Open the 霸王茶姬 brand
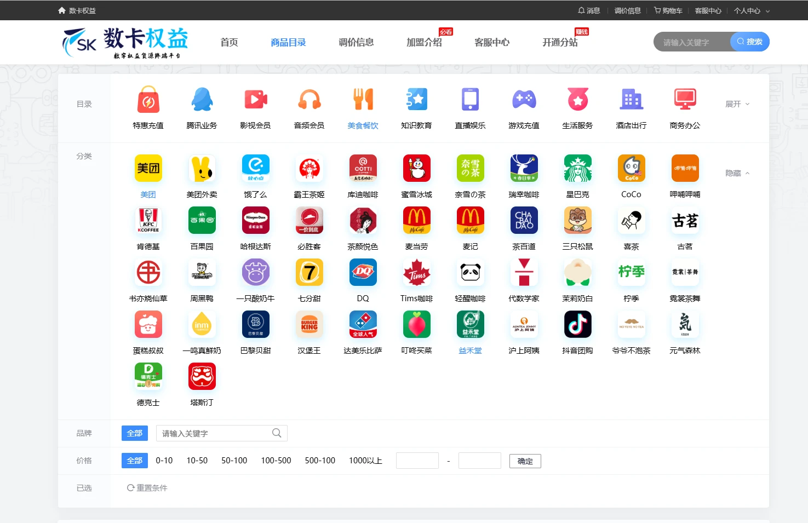 tap(310, 168)
